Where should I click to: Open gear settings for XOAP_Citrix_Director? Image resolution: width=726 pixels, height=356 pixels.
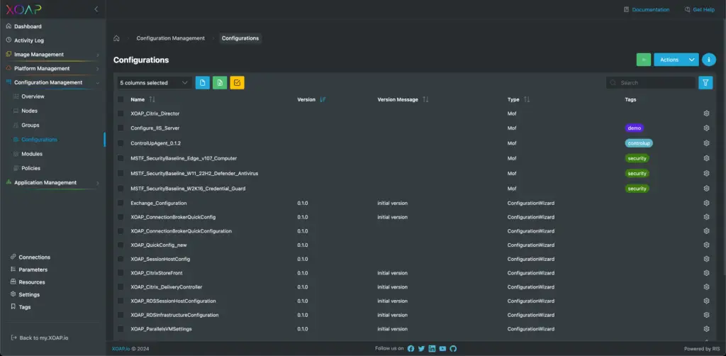(707, 113)
